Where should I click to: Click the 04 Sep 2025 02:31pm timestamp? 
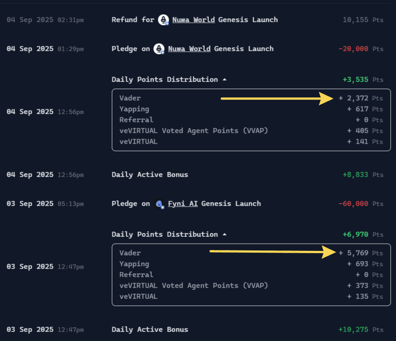coord(45,20)
